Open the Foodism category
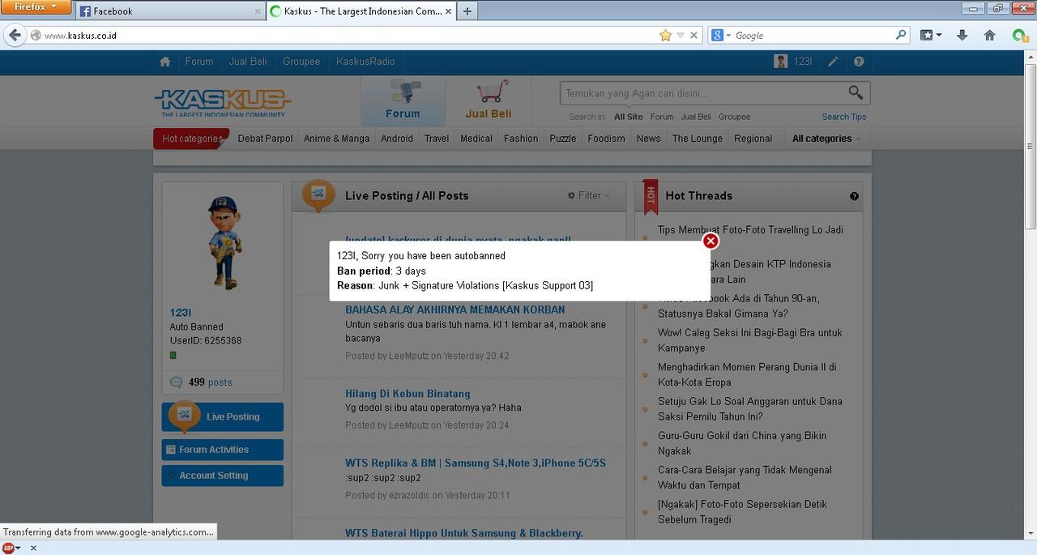Viewport: 1037px width, 555px height. [x=606, y=139]
